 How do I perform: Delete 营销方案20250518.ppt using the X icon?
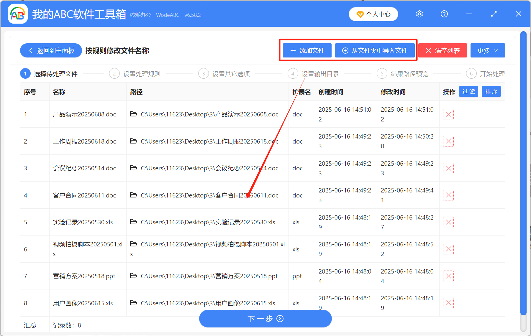click(x=448, y=276)
